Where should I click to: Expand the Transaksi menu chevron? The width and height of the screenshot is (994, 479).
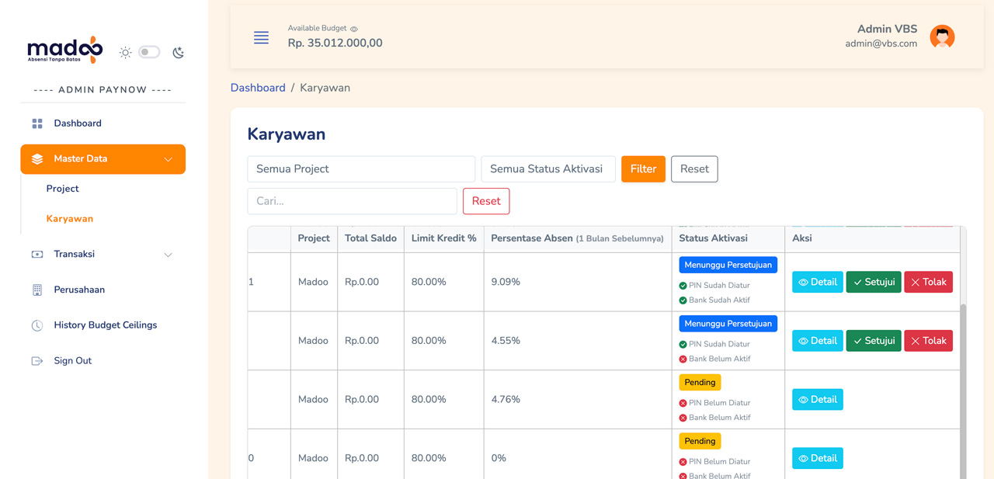[169, 255]
